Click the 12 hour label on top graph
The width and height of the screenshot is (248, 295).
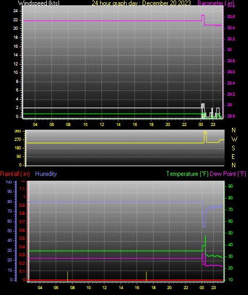tap(102, 124)
